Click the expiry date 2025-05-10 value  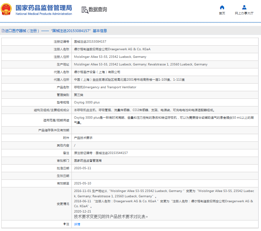[82, 183]
